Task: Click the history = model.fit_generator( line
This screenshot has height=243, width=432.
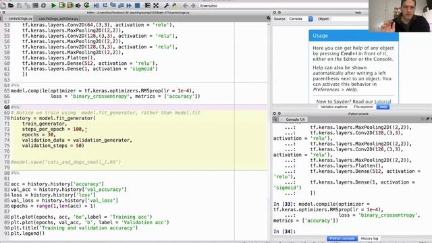Action: (x=53, y=118)
